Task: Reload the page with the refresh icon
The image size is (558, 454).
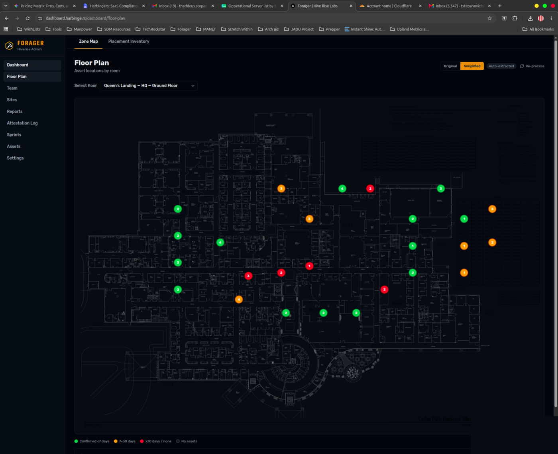Action: click(28, 18)
